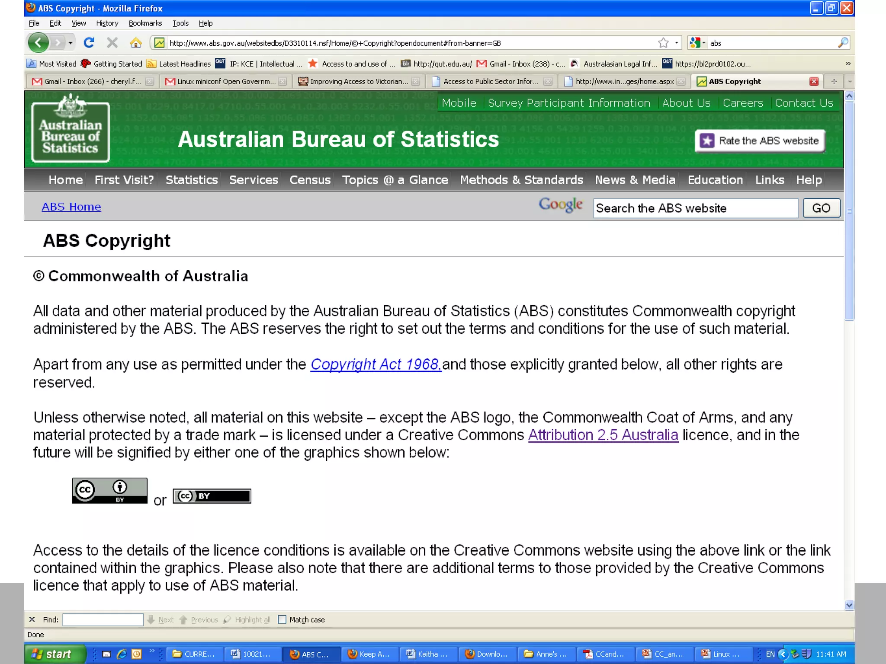Viewport: 886px width, 664px height.
Task: Bookmark this page with the star icon
Action: click(663, 43)
